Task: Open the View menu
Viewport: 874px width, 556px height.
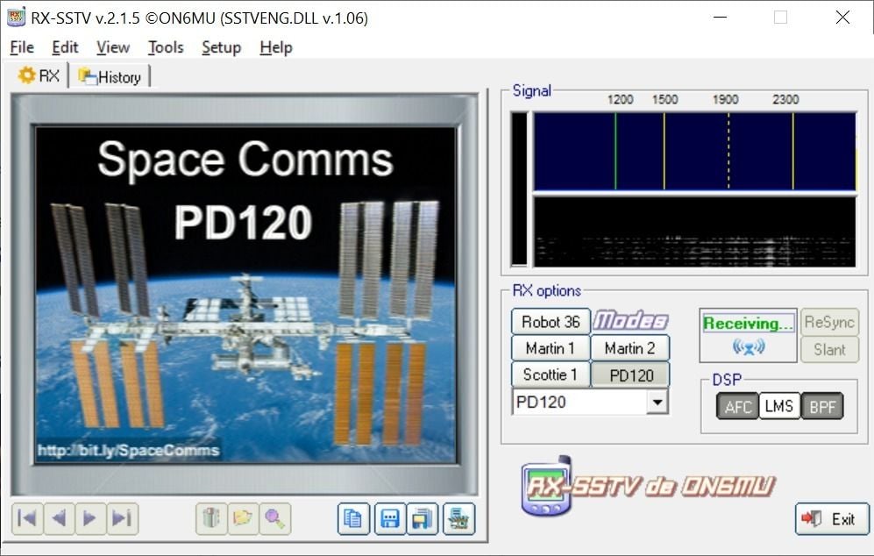Action: [x=112, y=47]
